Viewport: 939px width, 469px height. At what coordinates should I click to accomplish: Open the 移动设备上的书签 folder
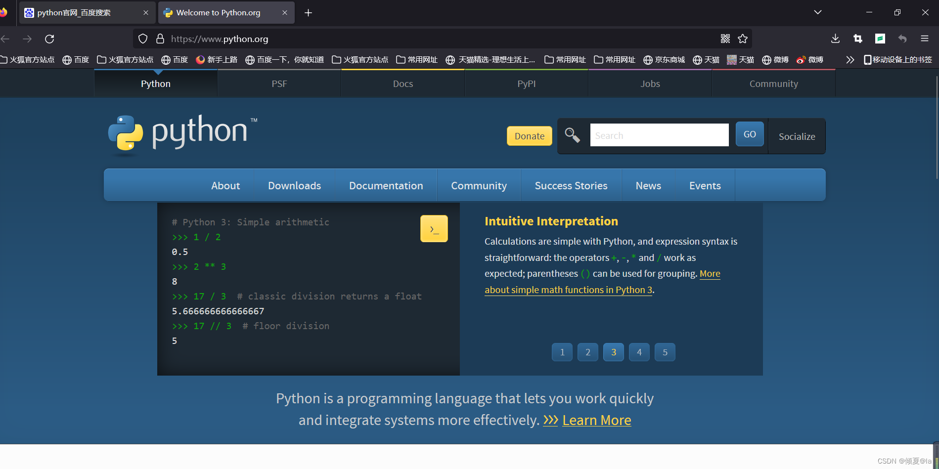pyautogui.click(x=897, y=60)
